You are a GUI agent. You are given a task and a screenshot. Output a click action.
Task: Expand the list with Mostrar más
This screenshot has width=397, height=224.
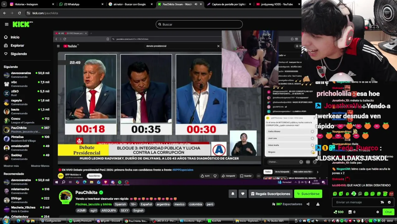[x=11, y=166]
